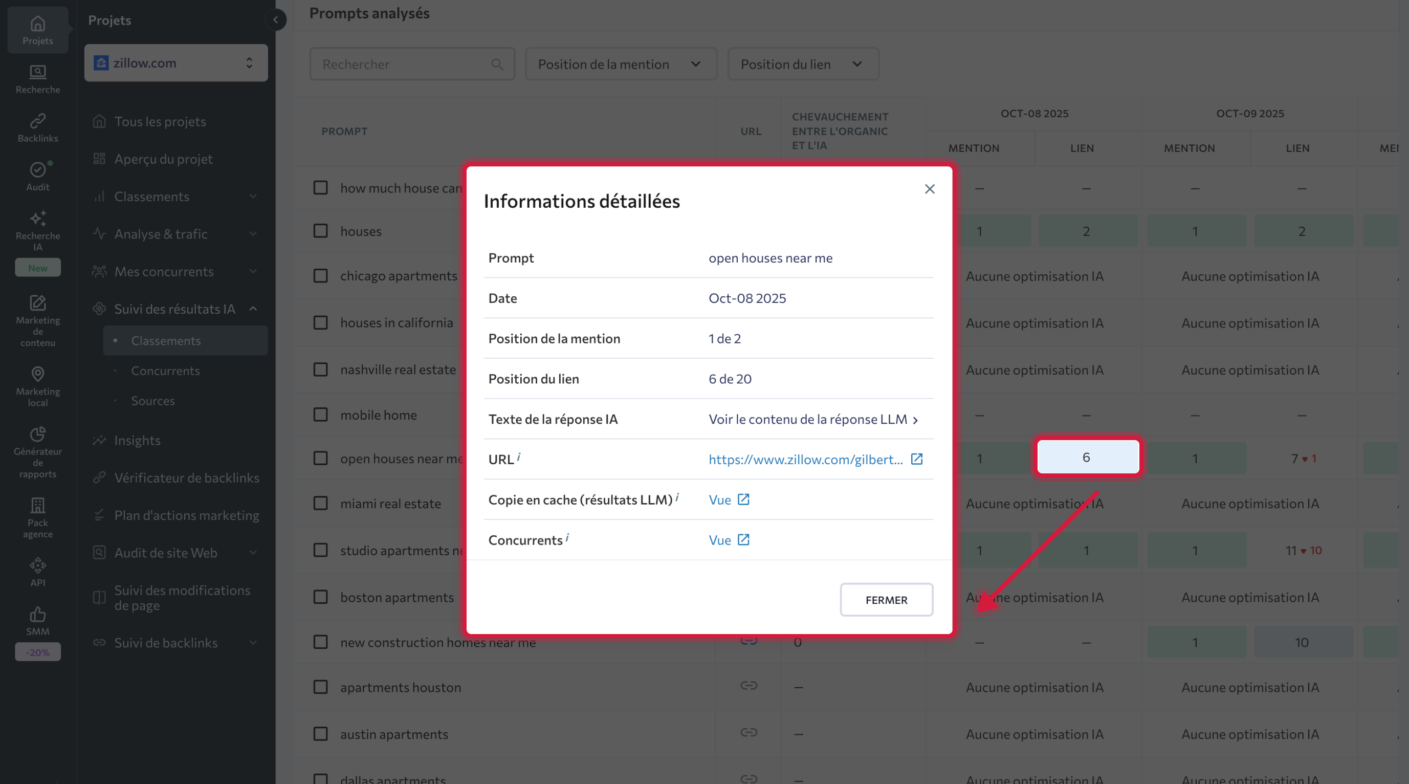Collapse sidebar with the arrow icon
The height and width of the screenshot is (784, 1409).
(x=276, y=20)
